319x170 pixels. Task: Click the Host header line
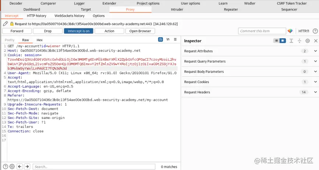point(74,51)
